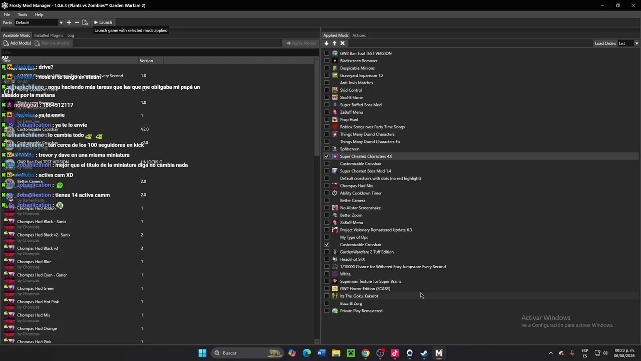
Task: Add a new mod pack with the plus icon
Action: pyautogui.click(x=69, y=23)
